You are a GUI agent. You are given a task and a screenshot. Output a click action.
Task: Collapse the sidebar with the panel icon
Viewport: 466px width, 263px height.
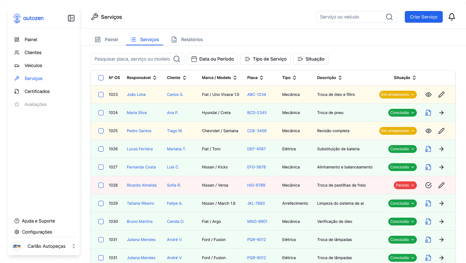coord(71,18)
